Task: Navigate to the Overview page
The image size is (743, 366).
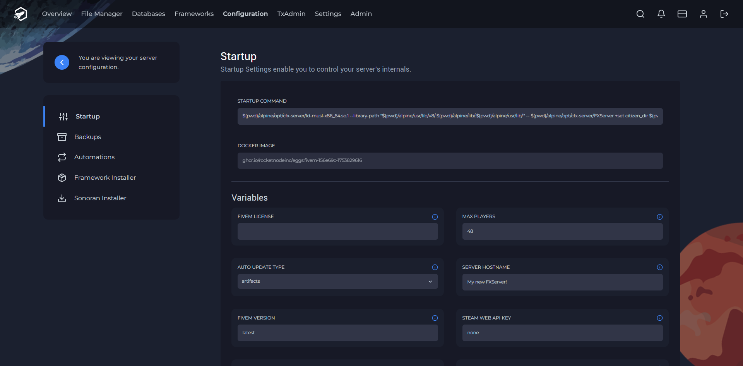Action: (x=56, y=14)
